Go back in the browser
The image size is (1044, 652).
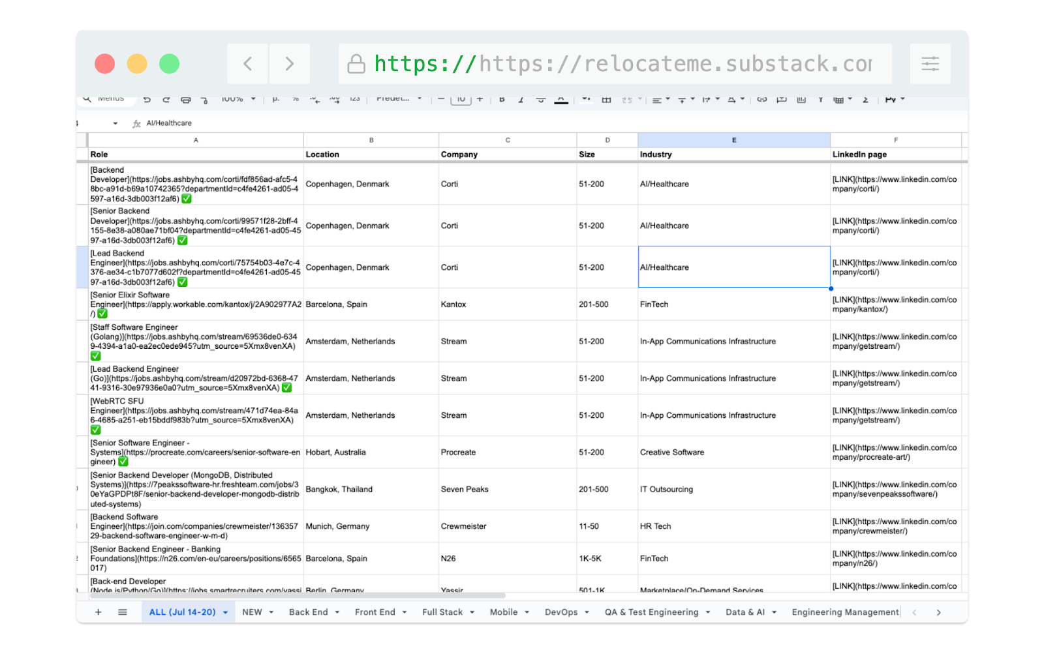247,64
